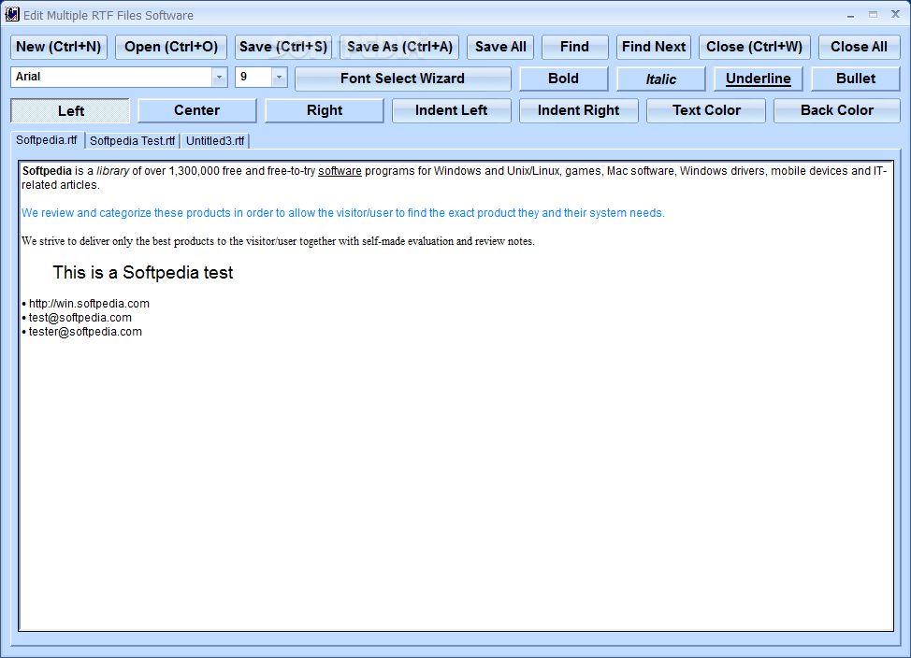The height and width of the screenshot is (658, 911).
Task: Open the Text Color picker
Action: (706, 110)
